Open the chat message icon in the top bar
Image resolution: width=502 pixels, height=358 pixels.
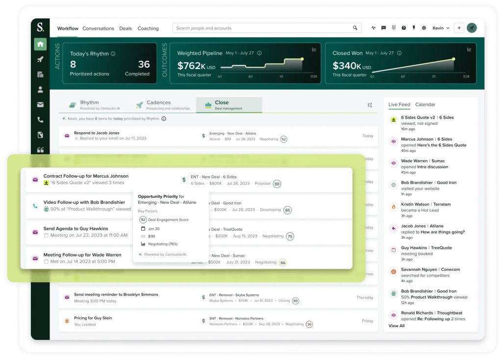383,28
